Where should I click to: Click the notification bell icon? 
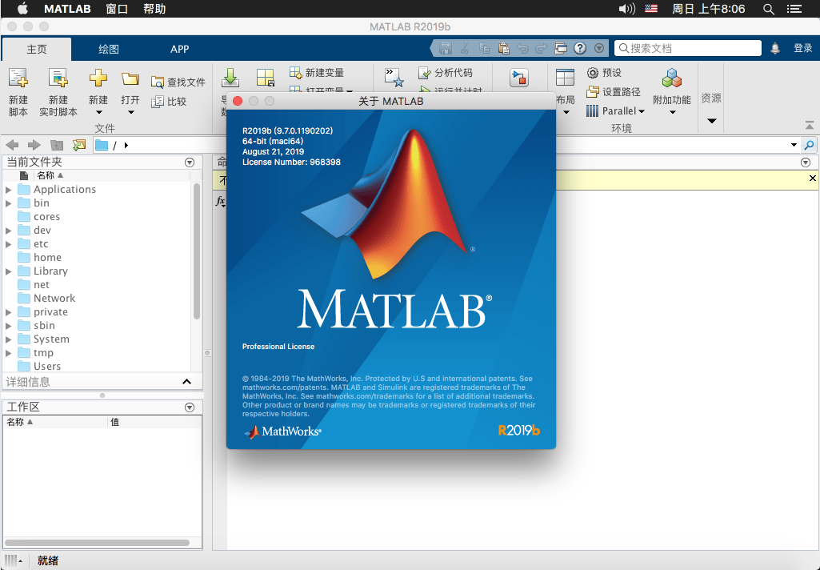[774, 47]
